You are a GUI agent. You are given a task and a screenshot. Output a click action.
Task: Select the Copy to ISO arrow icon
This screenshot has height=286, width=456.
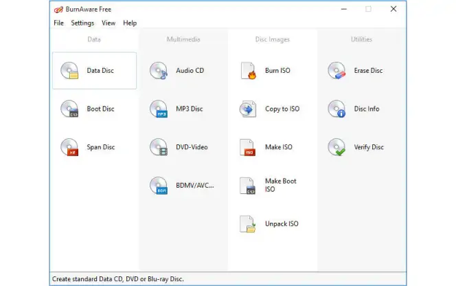coord(248,109)
